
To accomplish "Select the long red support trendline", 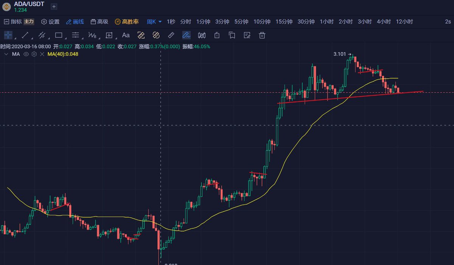I will click(x=350, y=98).
